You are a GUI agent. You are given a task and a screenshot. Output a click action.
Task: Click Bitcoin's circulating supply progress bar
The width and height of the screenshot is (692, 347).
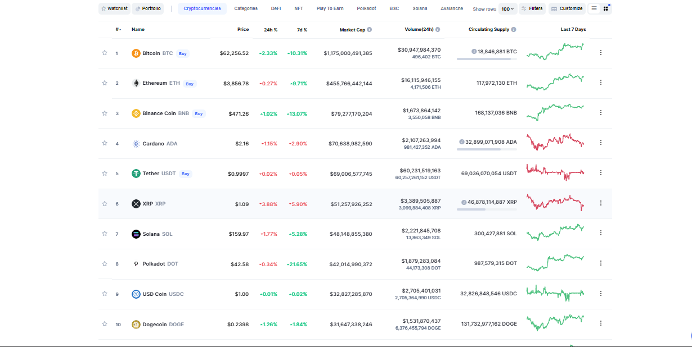click(x=487, y=58)
